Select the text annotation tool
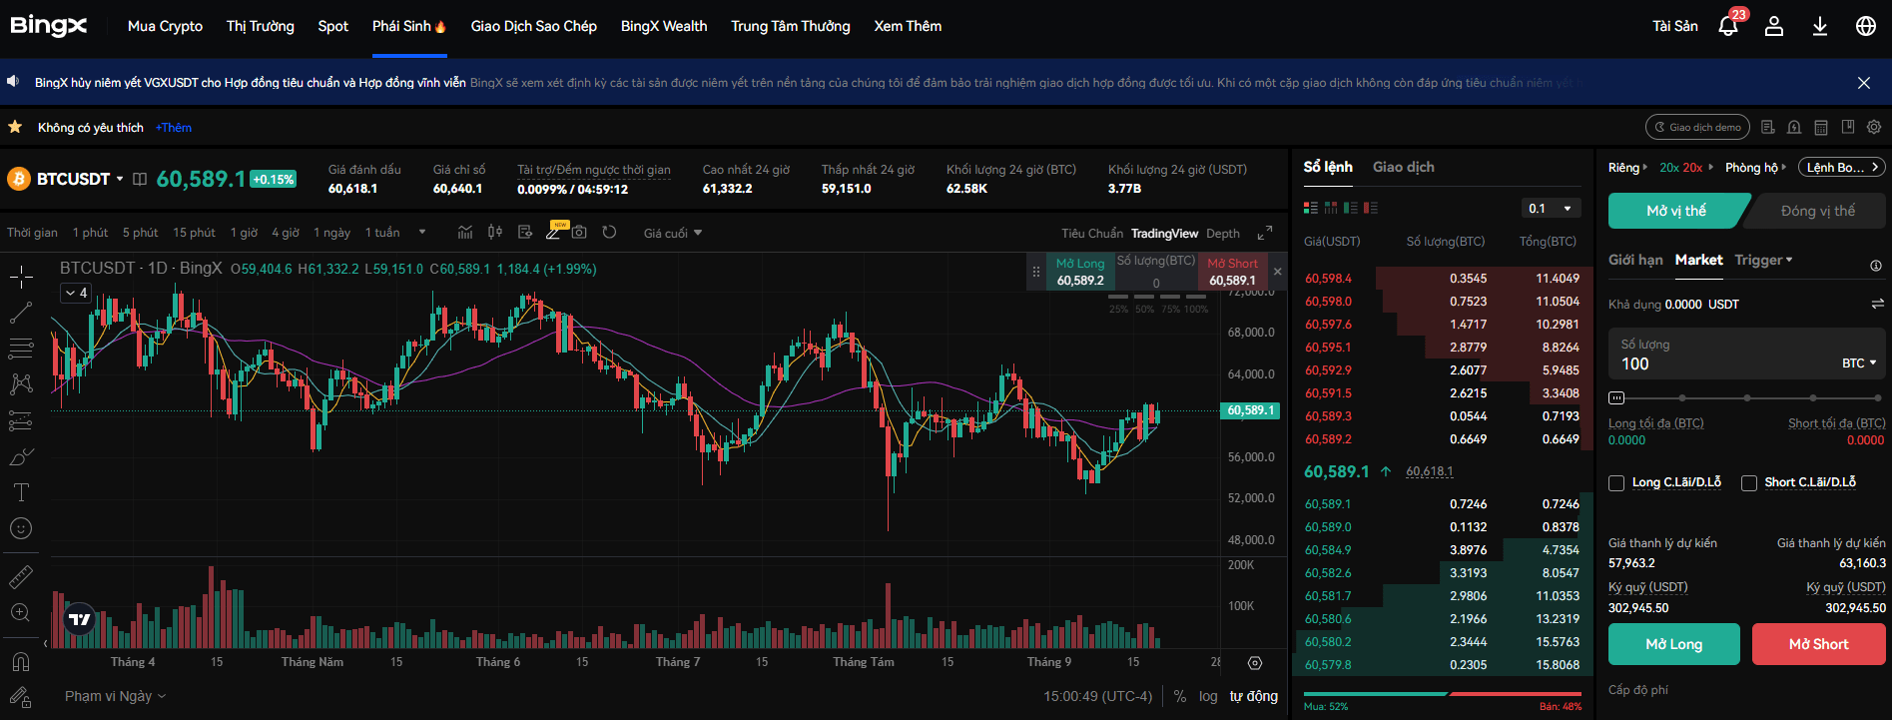 [21, 492]
